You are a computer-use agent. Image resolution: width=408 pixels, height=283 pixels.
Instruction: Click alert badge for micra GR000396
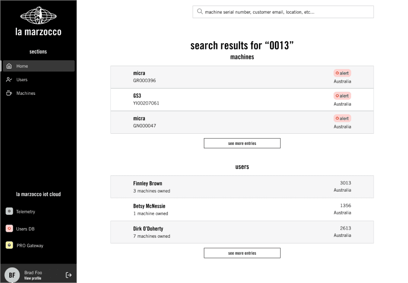342,73
